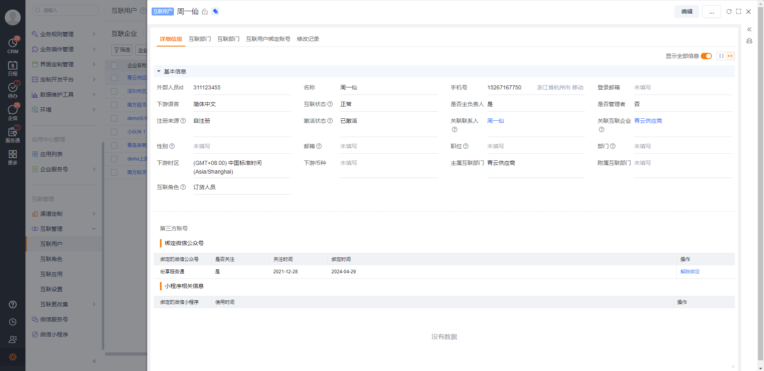764x371 pixels.
Task: Expand 界面定制管理 menu arrow
Action: pos(94,64)
